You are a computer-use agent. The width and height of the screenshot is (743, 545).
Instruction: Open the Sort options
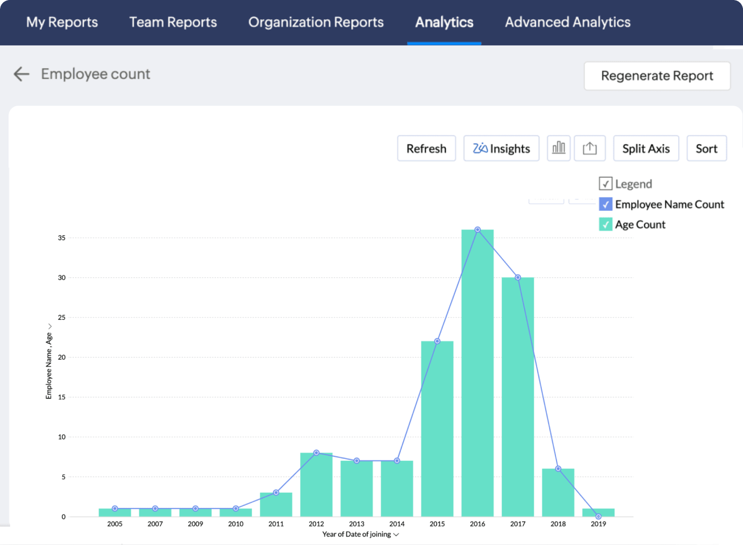tap(706, 148)
